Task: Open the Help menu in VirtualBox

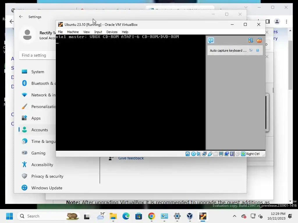Action: pyautogui.click(x=125, y=32)
